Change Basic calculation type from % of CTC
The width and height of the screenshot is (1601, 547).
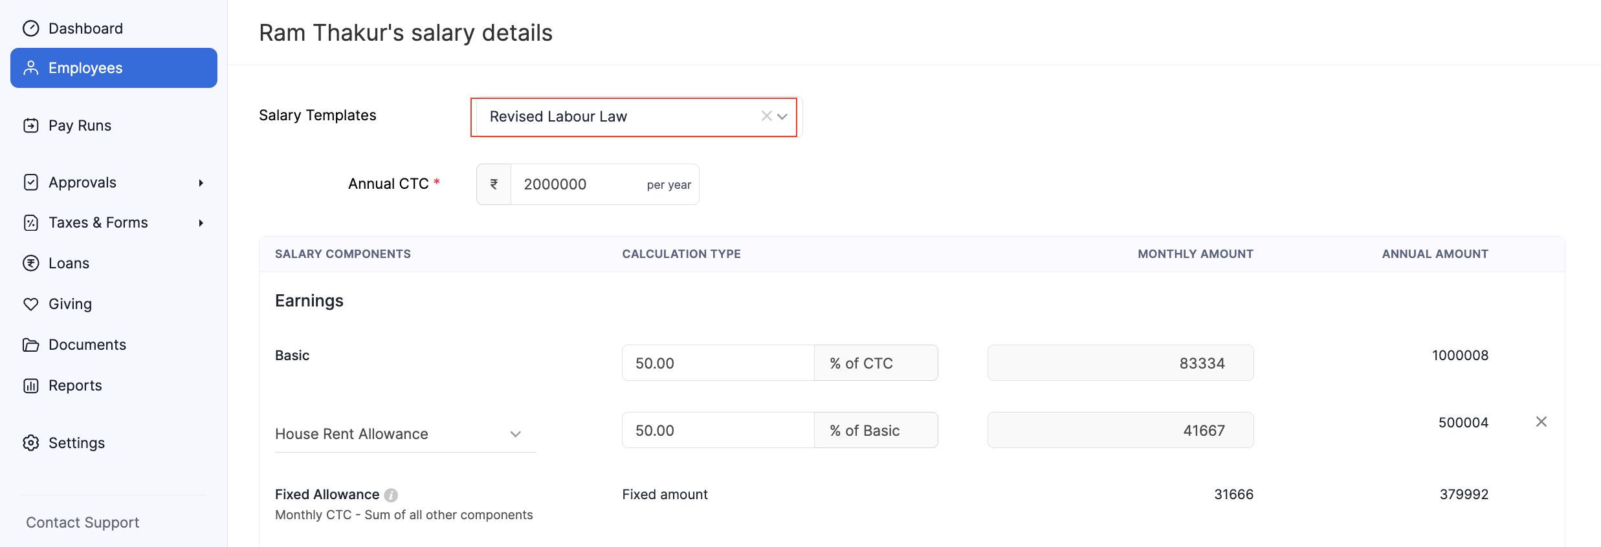pyautogui.click(x=876, y=363)
